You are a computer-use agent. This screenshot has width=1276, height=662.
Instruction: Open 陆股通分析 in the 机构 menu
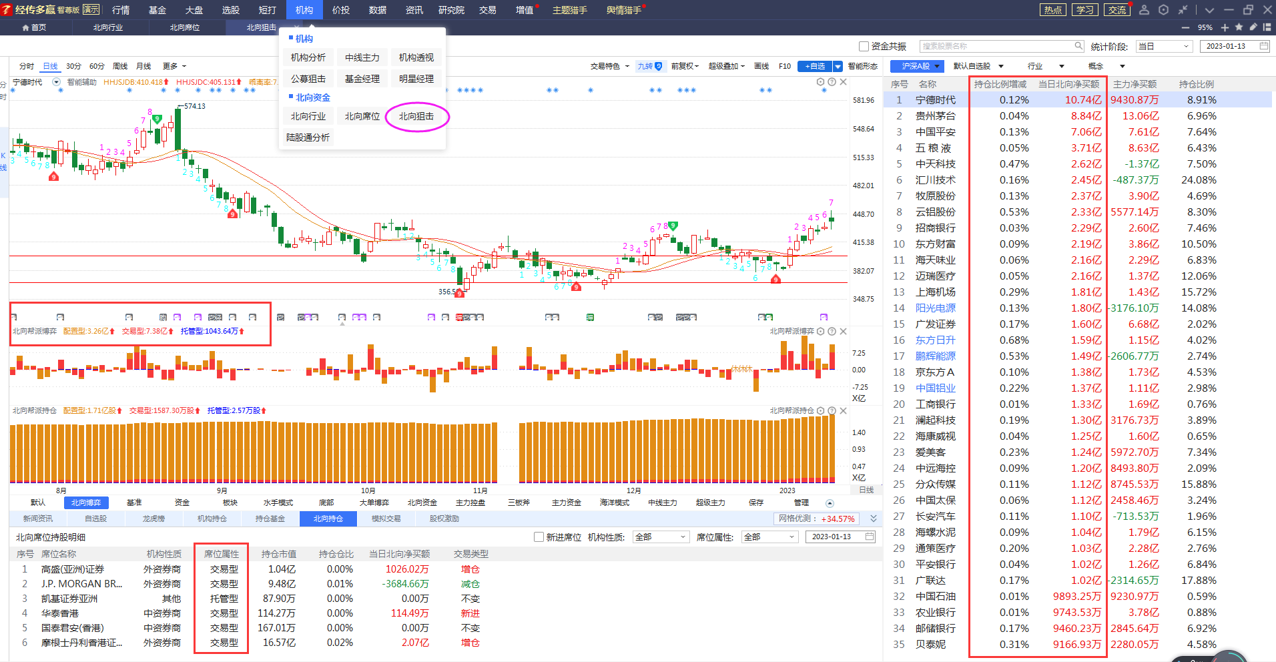point(308,137)
